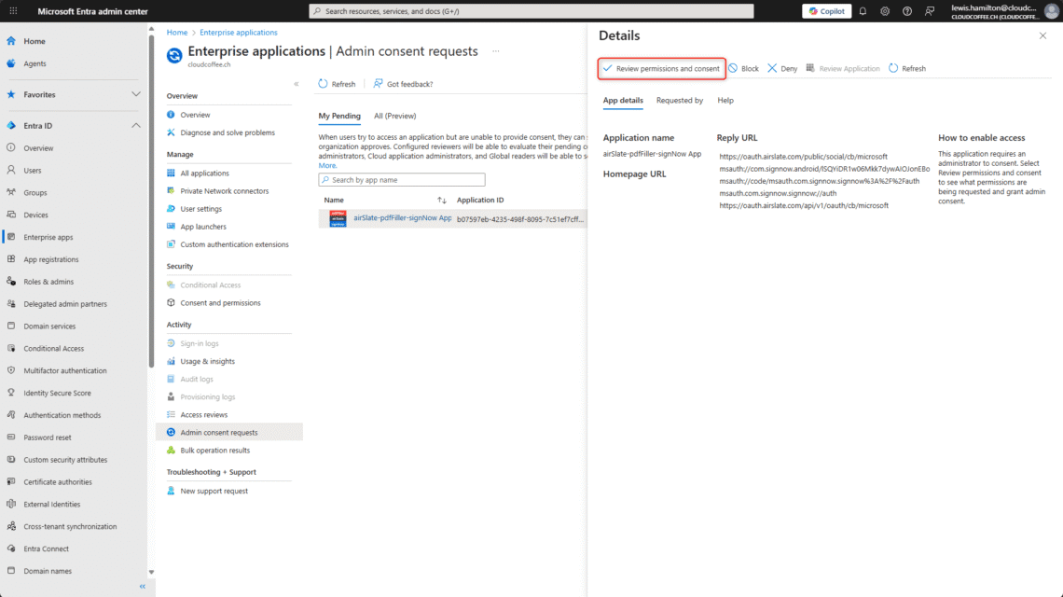
Task: Click the Search by app name field
Action: point(401,178)
